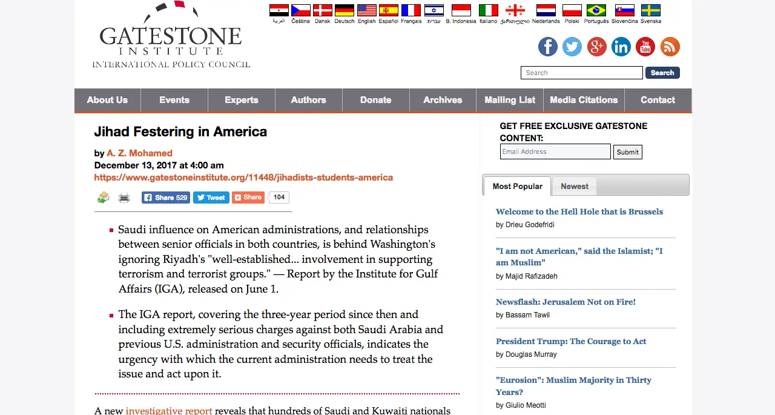The image size is (775, 415).
Task: Open the Archives menu item
Action: [x=443, y=100]
